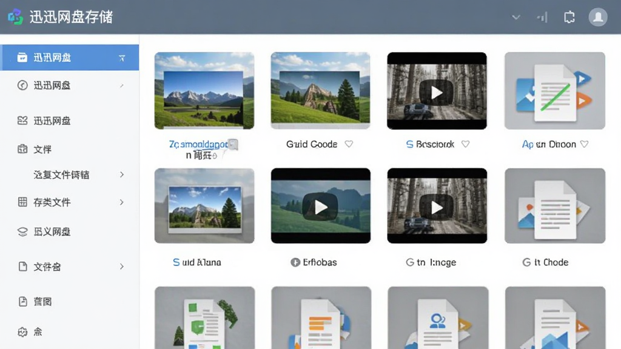
Task: Open the Ap sn Dtioon document thumbnail
Action: (x=555, y=91)
